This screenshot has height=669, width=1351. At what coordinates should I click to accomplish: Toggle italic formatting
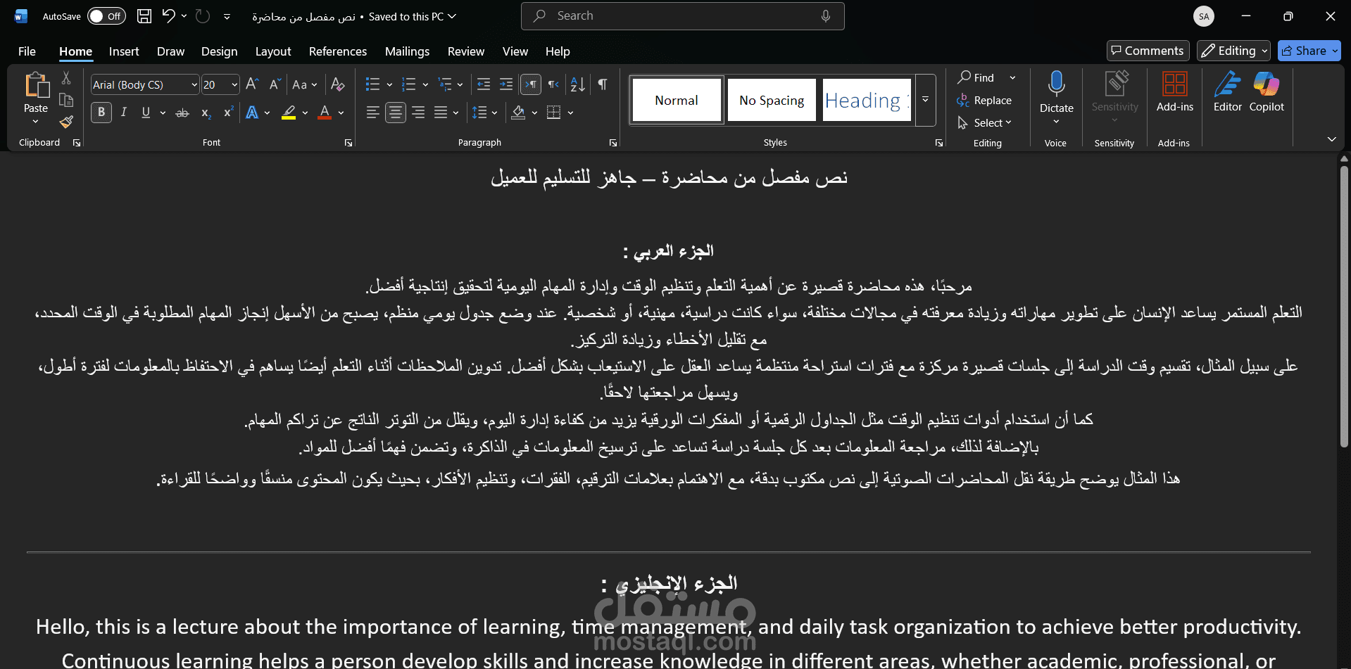click(x=124, y=113)
